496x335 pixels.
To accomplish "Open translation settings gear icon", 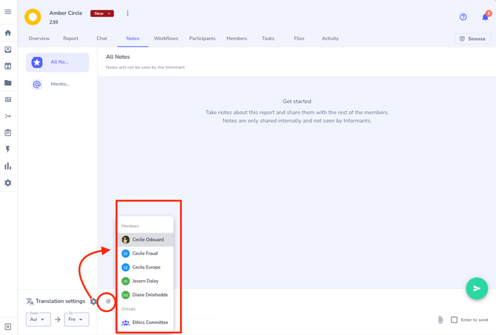I will coord(93,302).
